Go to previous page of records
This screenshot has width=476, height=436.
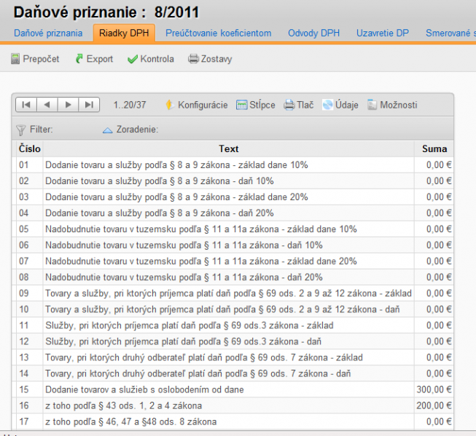click(47, 105)
